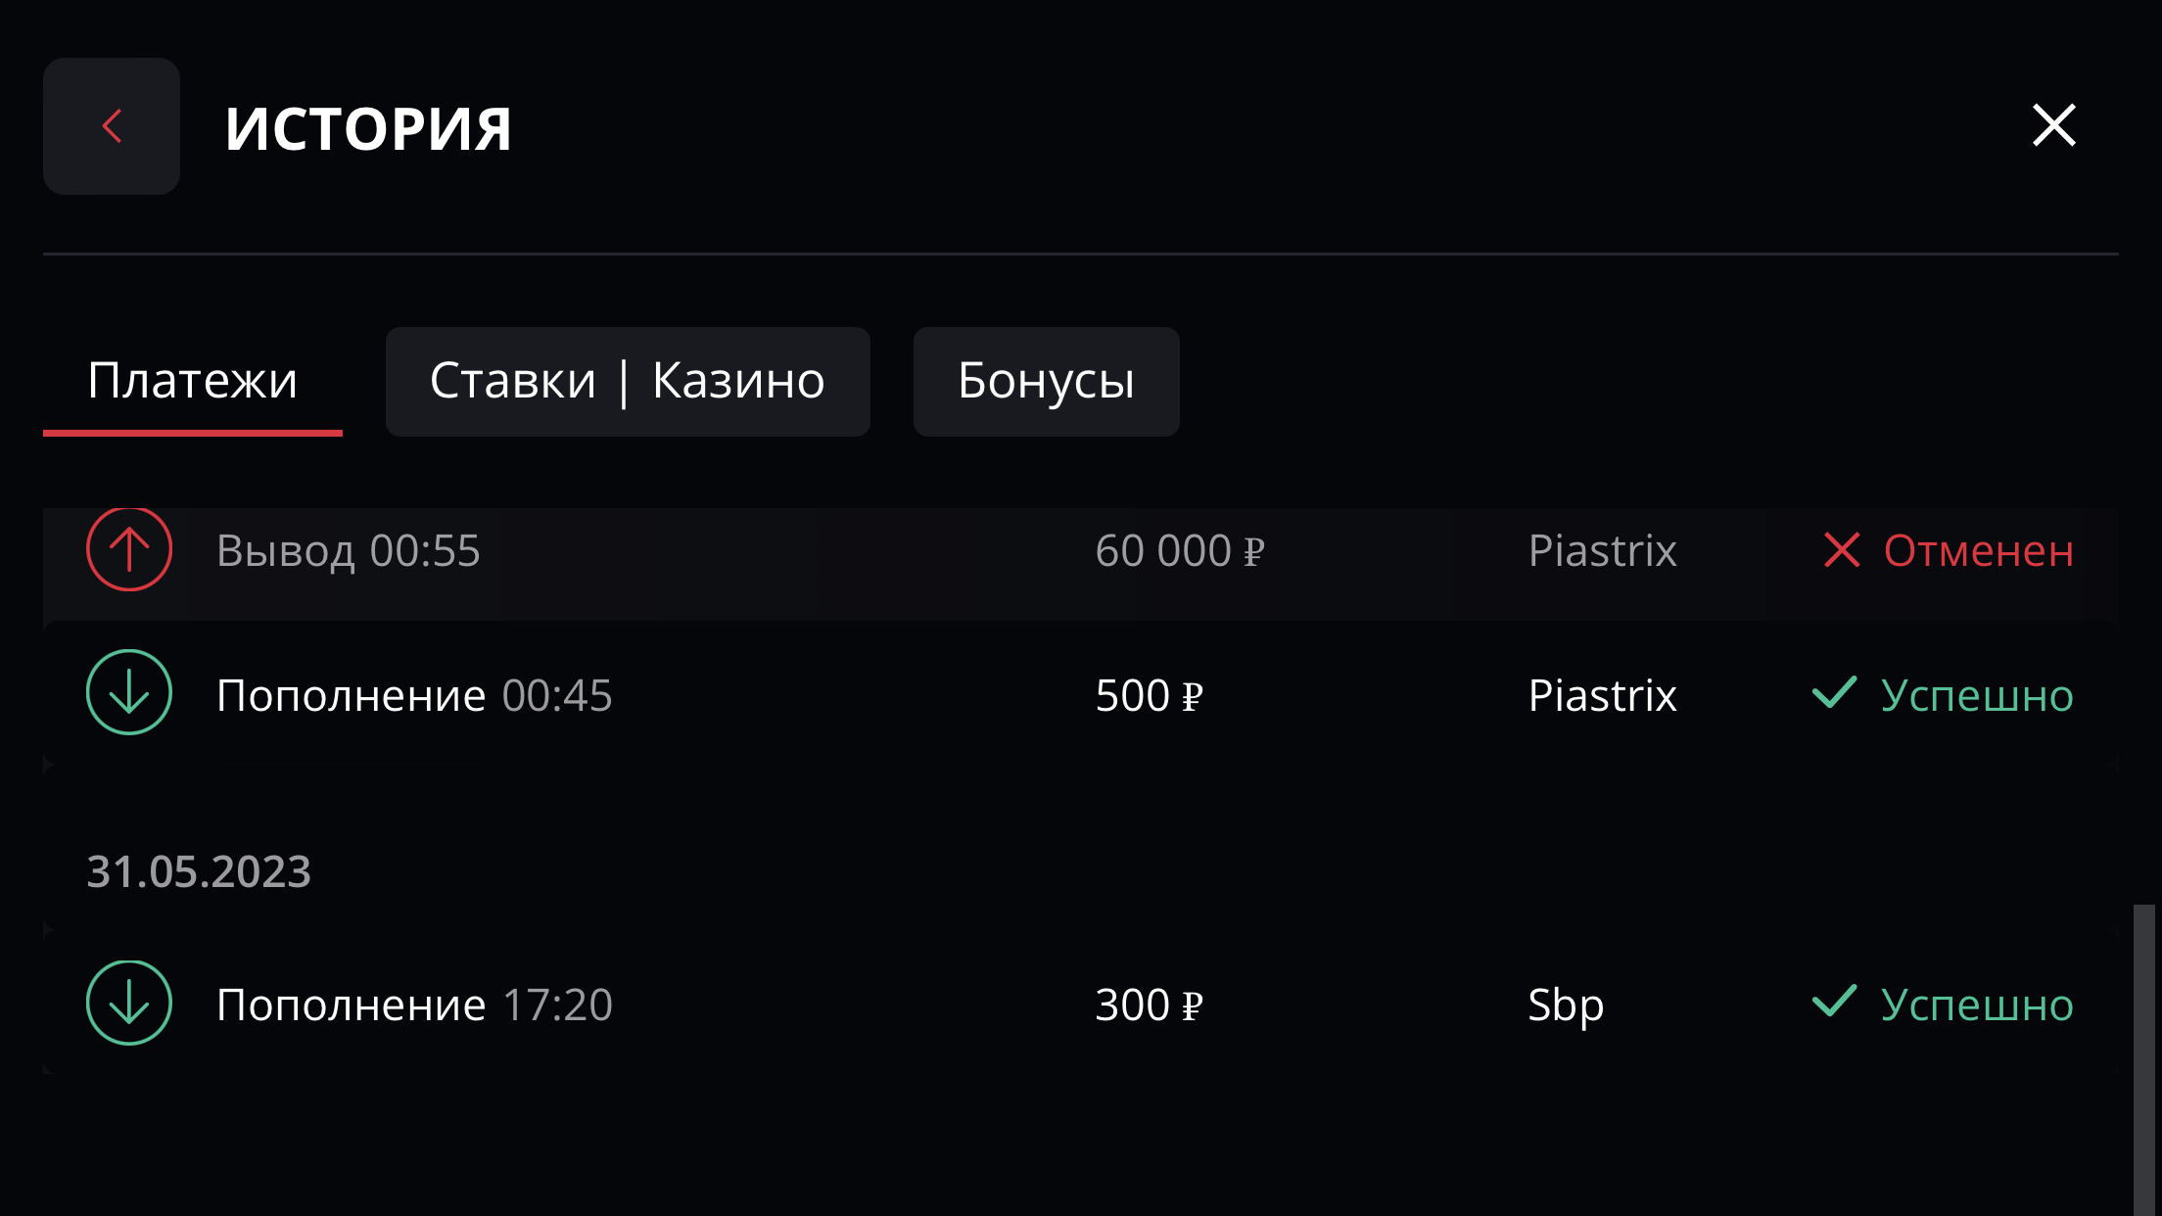Screen dimensions: 2162x1216
Task: Click the 60 000 ₽ amount
Action: tap(1180, 550)
